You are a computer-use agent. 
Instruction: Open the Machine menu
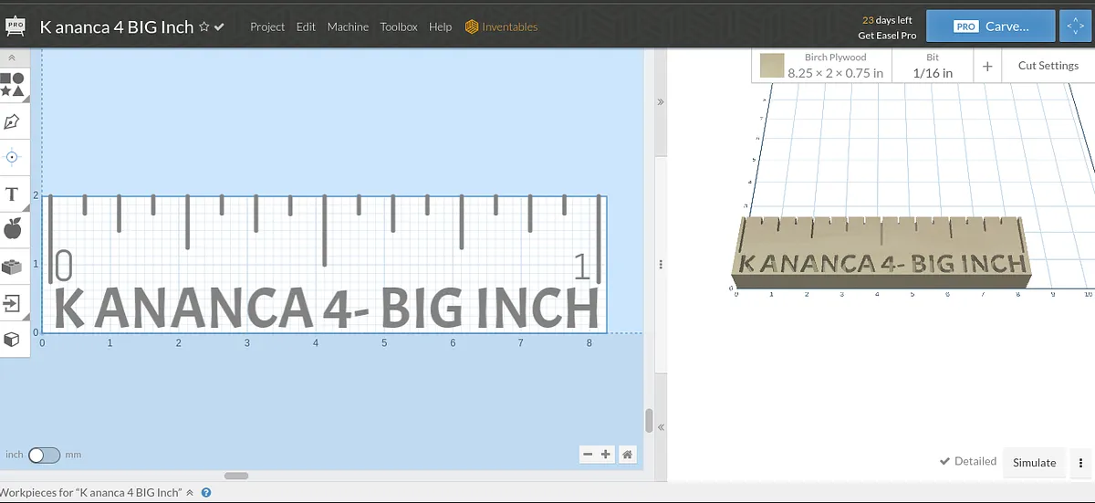point(348,27)
